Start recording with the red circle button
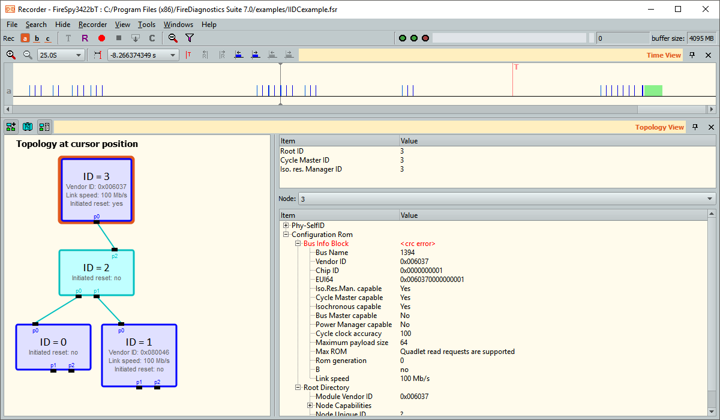720x420 pixels. click(102, 38)
